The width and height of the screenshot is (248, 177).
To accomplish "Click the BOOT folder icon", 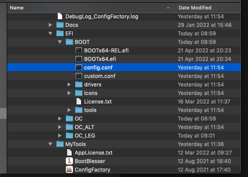I will (x=69, y=42).
